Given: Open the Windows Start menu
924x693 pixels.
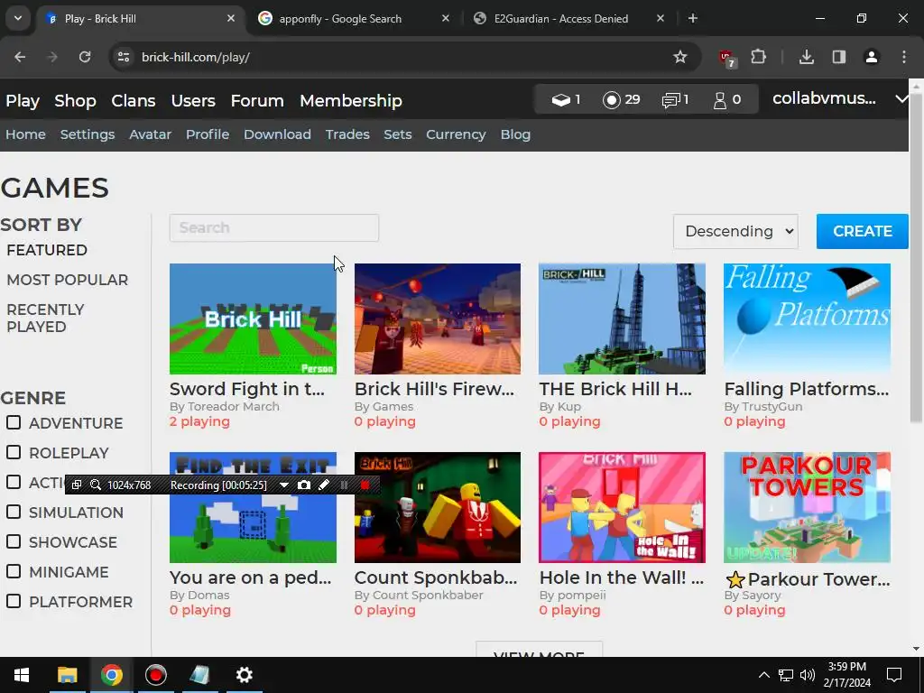Looking at the screenshot, I should tap(22, 675).
